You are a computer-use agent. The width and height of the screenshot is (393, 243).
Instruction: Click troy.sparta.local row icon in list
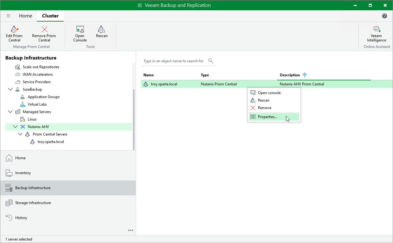point(146,84)
